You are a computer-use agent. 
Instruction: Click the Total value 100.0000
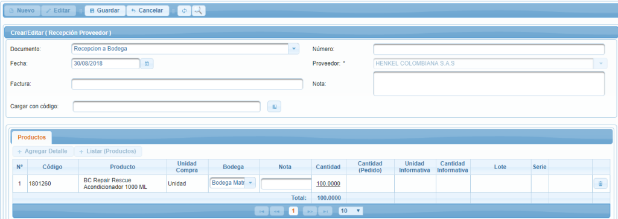(329, 198)
